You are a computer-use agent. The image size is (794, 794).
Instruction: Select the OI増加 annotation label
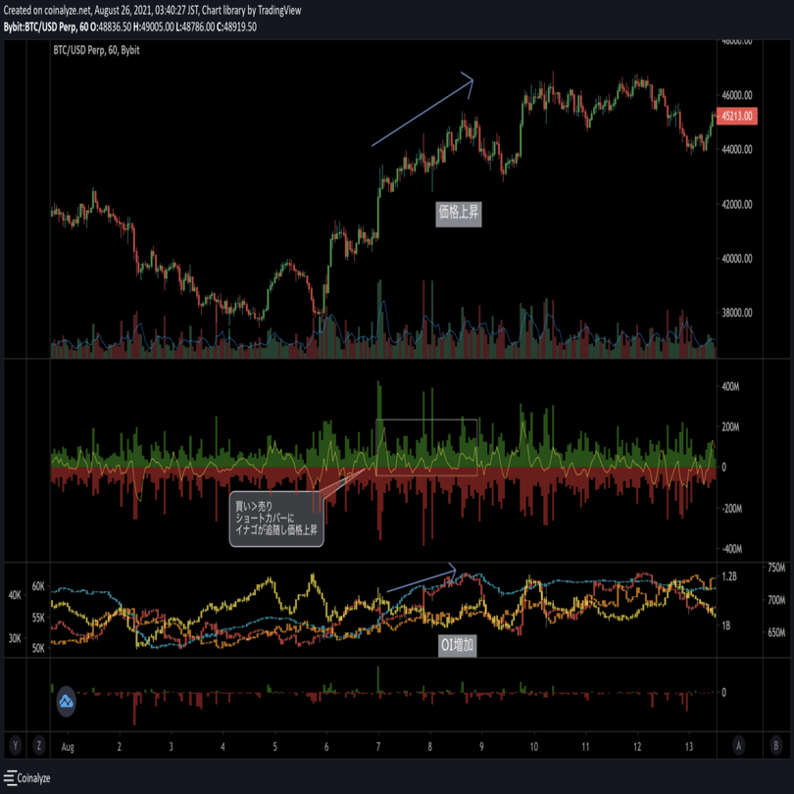click(x=457, y=645)
